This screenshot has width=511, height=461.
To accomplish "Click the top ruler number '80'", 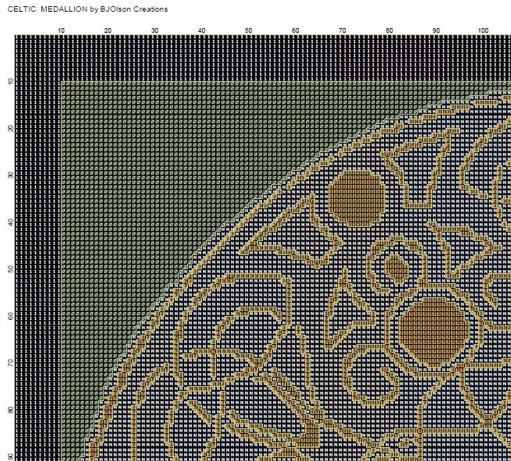I will pos(389,30).
